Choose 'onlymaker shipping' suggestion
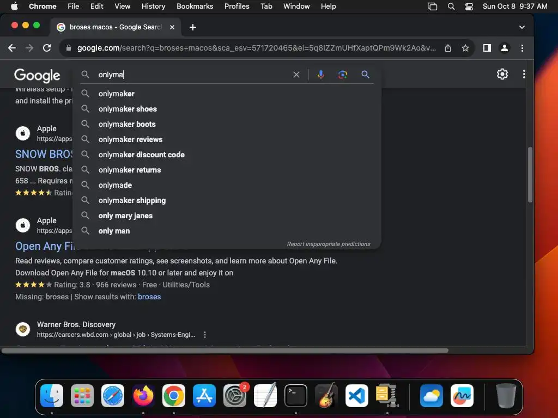558x418 pixels. click(227, 201)
